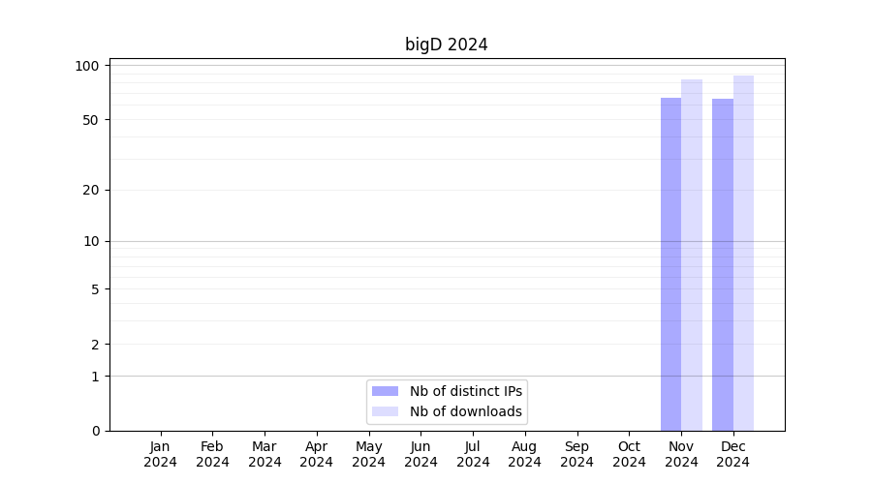Click the 50 y-axis tick label
872x484 pixels.
tap(91, 120)
